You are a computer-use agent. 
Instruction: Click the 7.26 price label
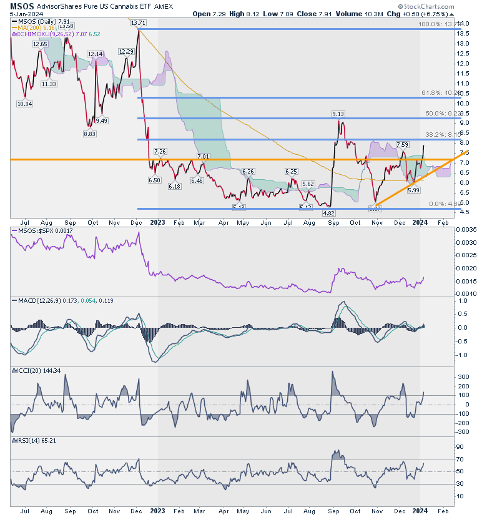(160, 151)
